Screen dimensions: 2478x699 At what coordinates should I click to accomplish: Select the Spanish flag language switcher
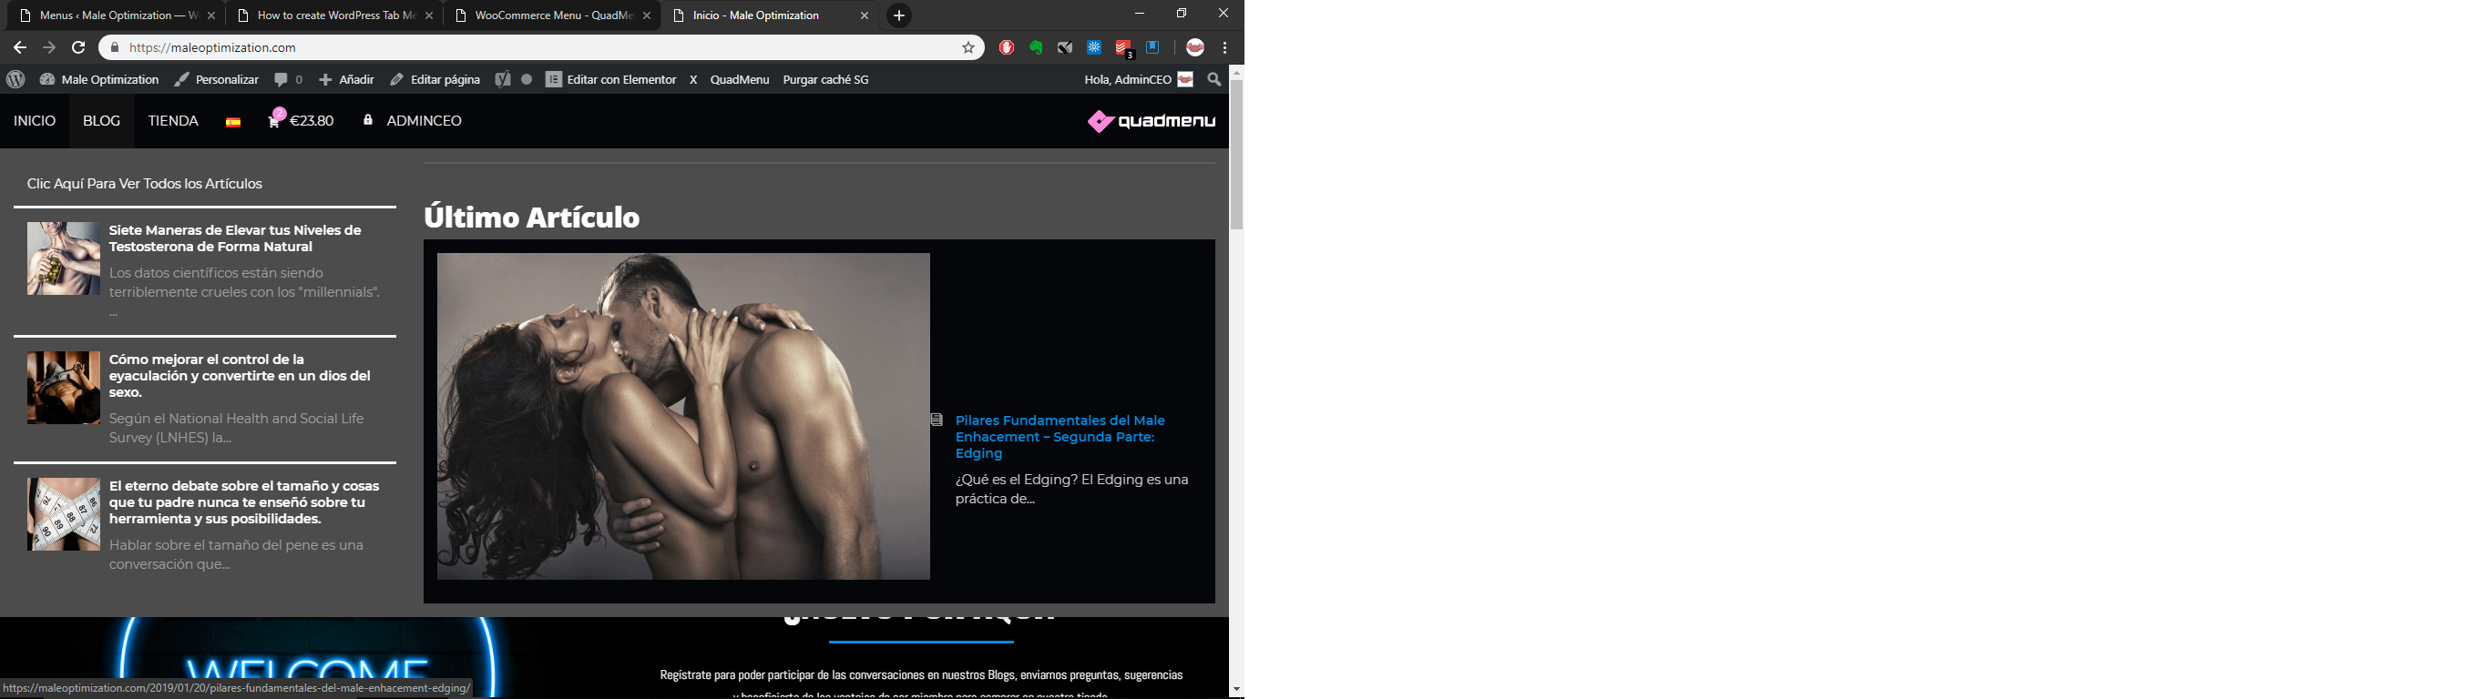[233, 122]
